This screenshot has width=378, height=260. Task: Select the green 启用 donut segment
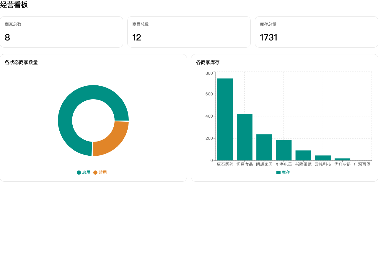[x=74, y=100]
